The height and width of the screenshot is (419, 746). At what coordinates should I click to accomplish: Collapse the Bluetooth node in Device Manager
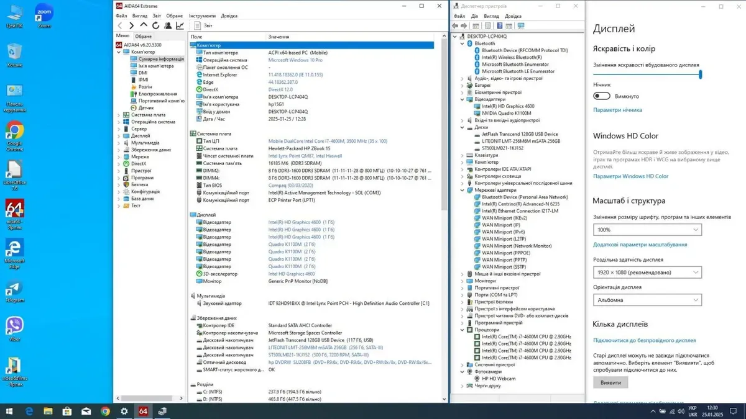coord(462,43)
